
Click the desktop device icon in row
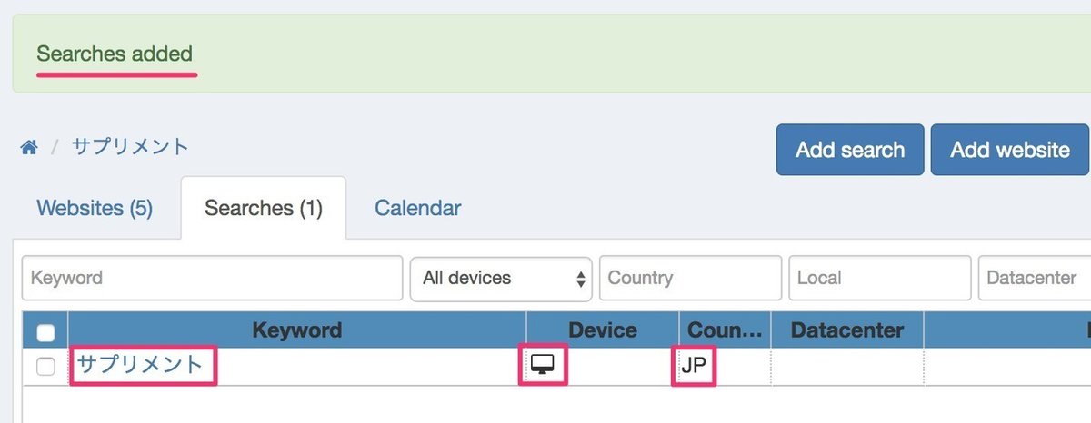tap(543, 366)
